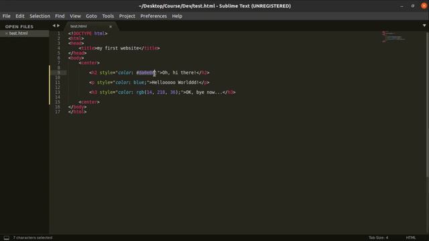Click the DOCTYPE declaration on line 1
This screenshot has width=429, height=241.
(x=88, y=33)
